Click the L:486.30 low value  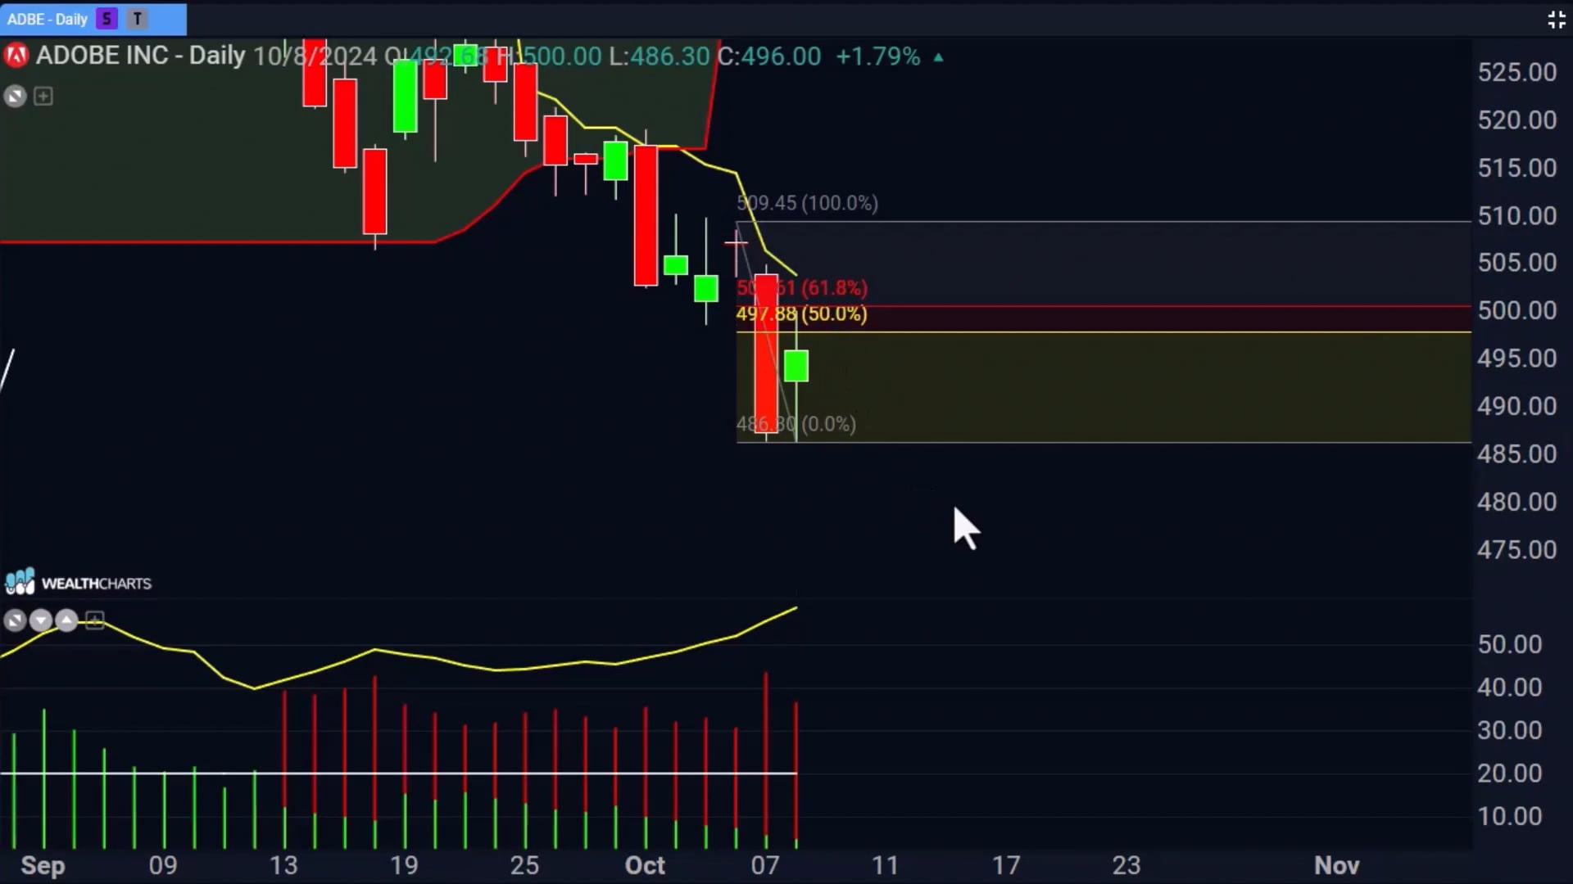tap(660, 56)
